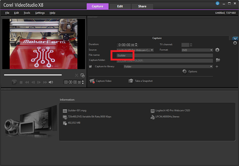
Task: Toggle the Capture to library checkbox
Action: pyautogui.click(x=90, y=66)
